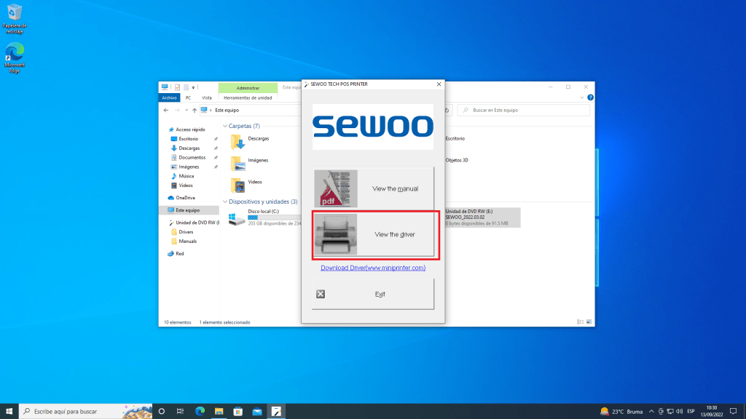Click the View the driver button
The width and height of the screenshot is (746, 419).
[374, 235]
